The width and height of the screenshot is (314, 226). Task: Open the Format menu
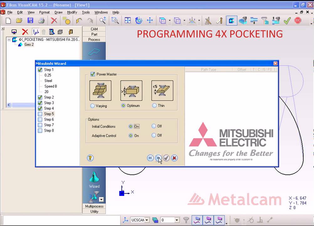44,12
